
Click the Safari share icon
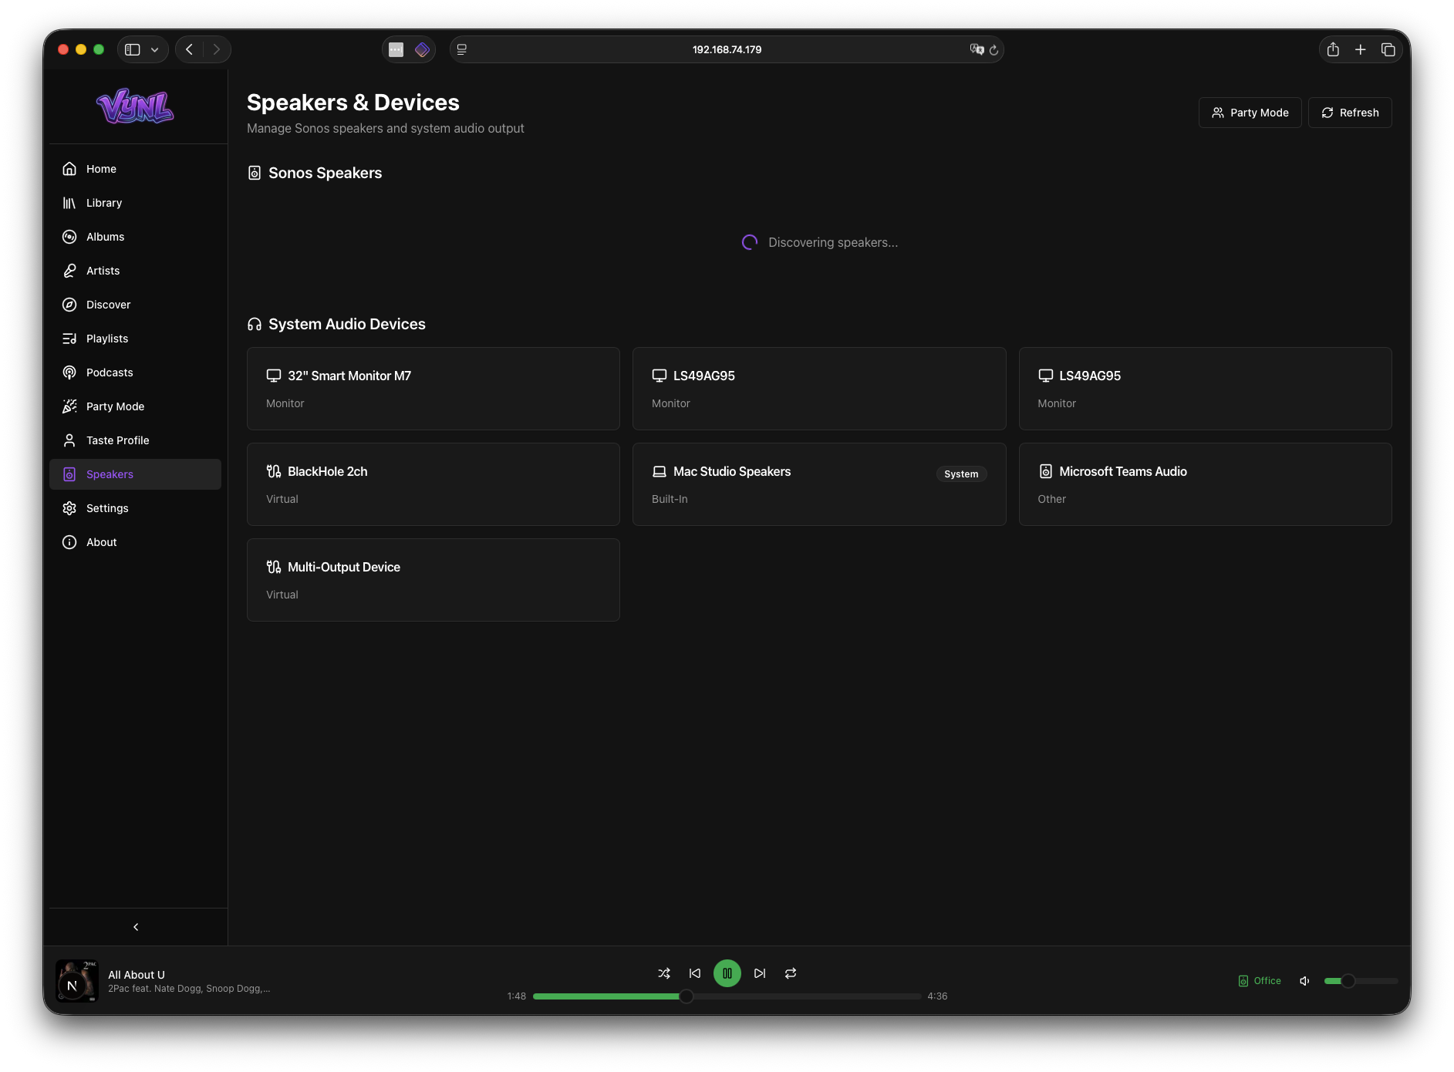1333,49
